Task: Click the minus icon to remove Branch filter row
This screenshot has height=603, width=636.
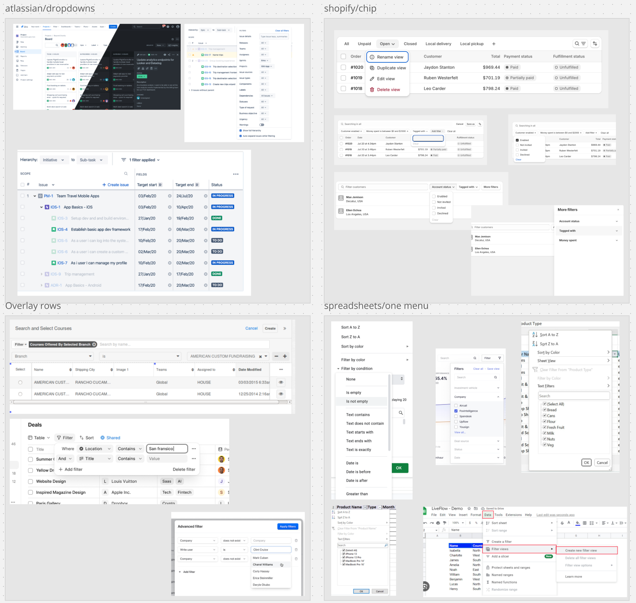Action: (276, 356)
